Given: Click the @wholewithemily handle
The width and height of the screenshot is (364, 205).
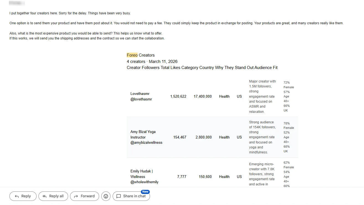Looking at the screenshot, I should click(144, 182).
